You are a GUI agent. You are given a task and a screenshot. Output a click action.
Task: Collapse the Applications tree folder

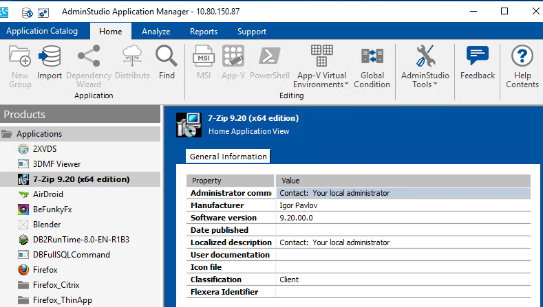tap(7, 134)
